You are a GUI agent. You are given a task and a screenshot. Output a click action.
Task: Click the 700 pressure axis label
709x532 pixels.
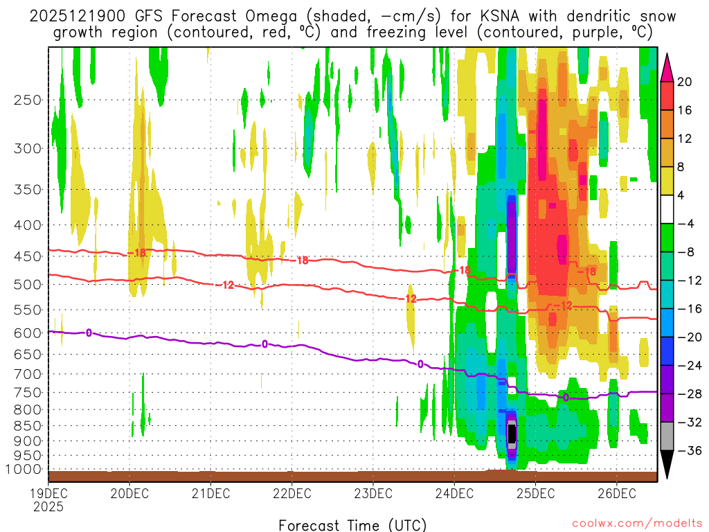28,374
